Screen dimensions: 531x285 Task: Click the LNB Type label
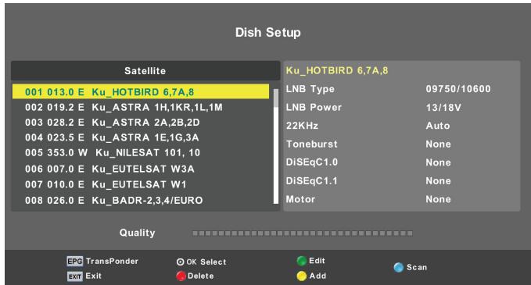tap(310, 89)
